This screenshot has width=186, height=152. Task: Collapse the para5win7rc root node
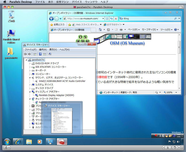(x=26, y=60)
